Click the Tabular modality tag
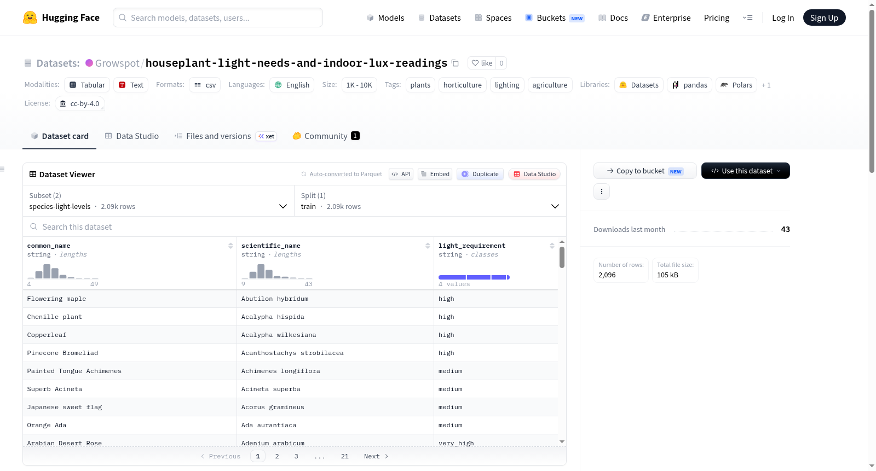This screenshot has width=876, height=471. point(87,85)
